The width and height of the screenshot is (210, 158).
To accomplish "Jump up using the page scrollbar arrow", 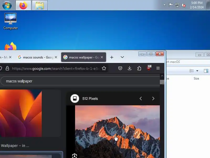I will coord(162,76).
